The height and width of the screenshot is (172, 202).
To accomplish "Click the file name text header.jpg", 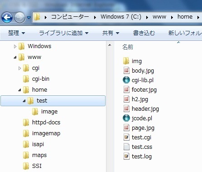I will coord(145,109).
